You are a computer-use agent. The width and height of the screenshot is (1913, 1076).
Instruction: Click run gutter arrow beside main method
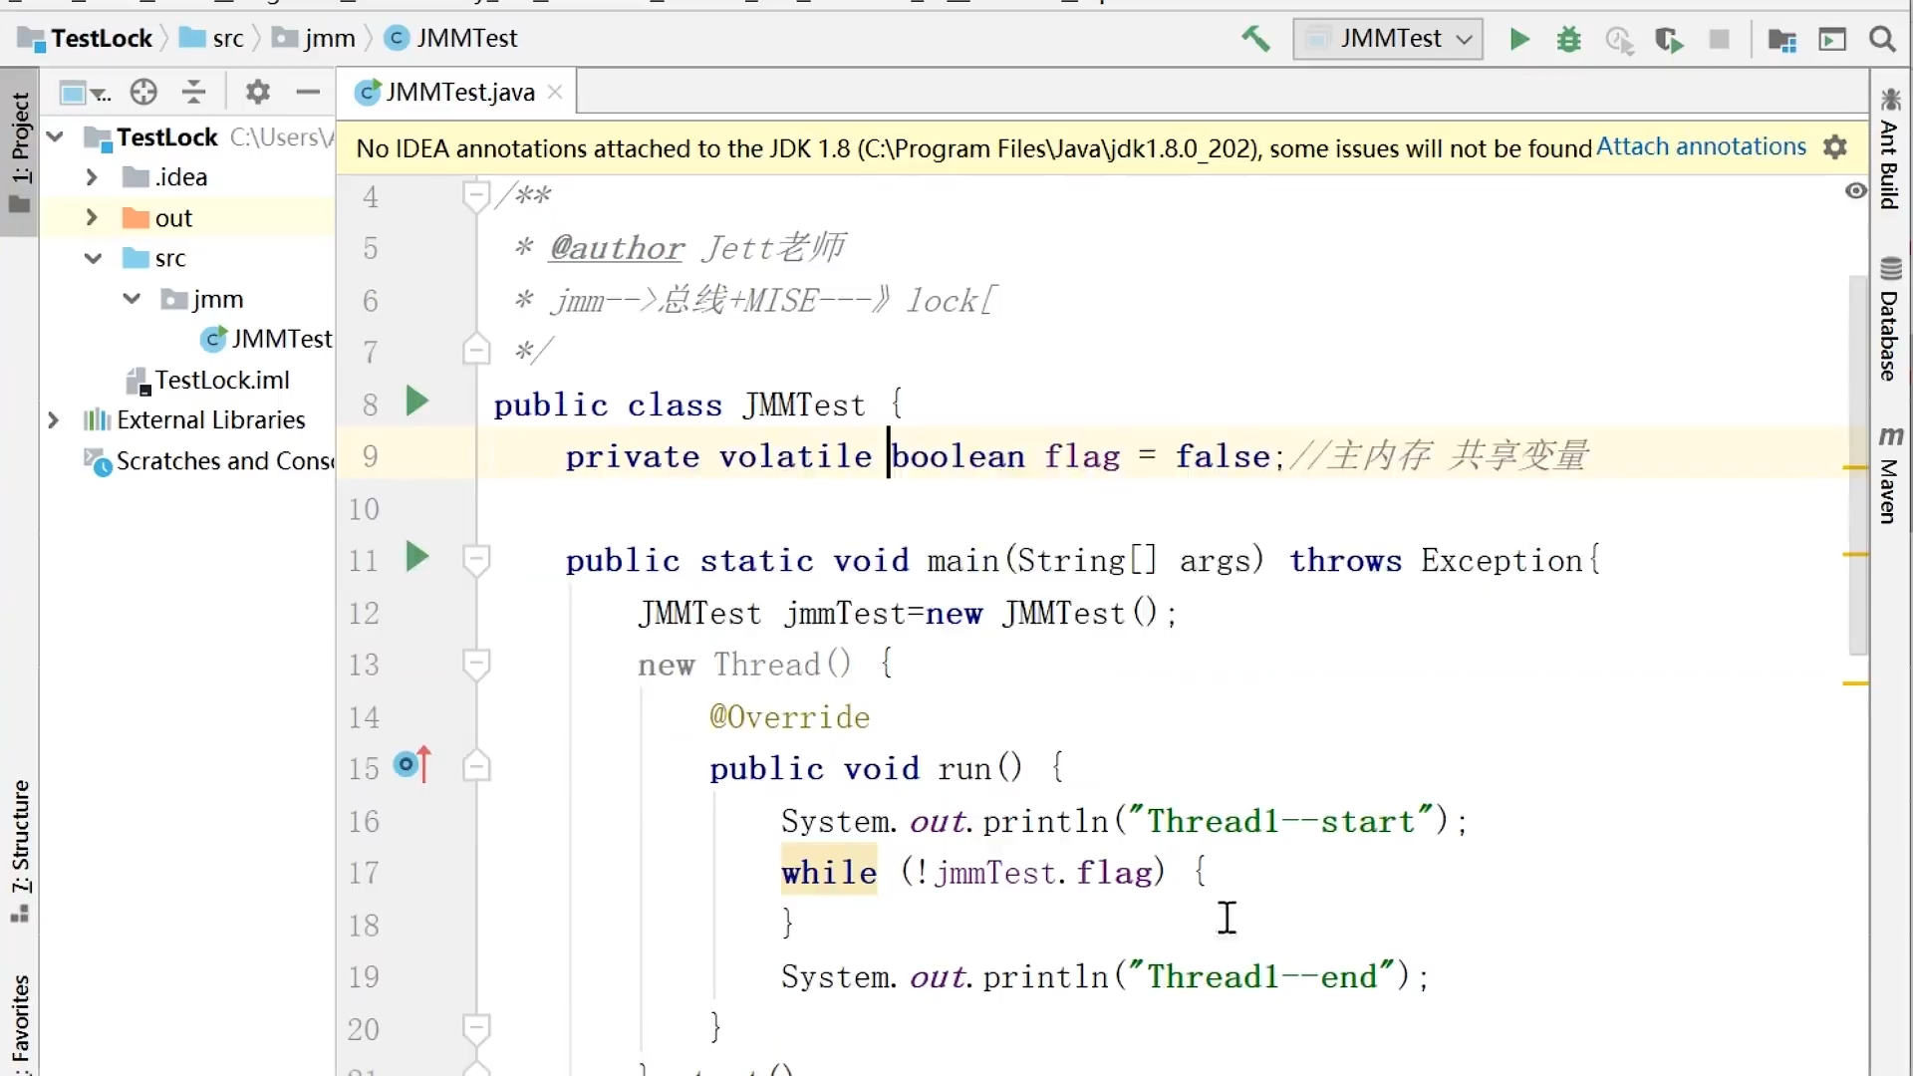tap(416, 557)
